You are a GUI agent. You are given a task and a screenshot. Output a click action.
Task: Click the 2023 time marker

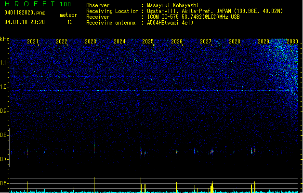pyautogui.click(x=91, y=41)
